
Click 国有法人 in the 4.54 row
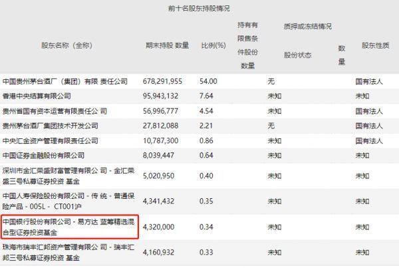(x=369, y=111)
